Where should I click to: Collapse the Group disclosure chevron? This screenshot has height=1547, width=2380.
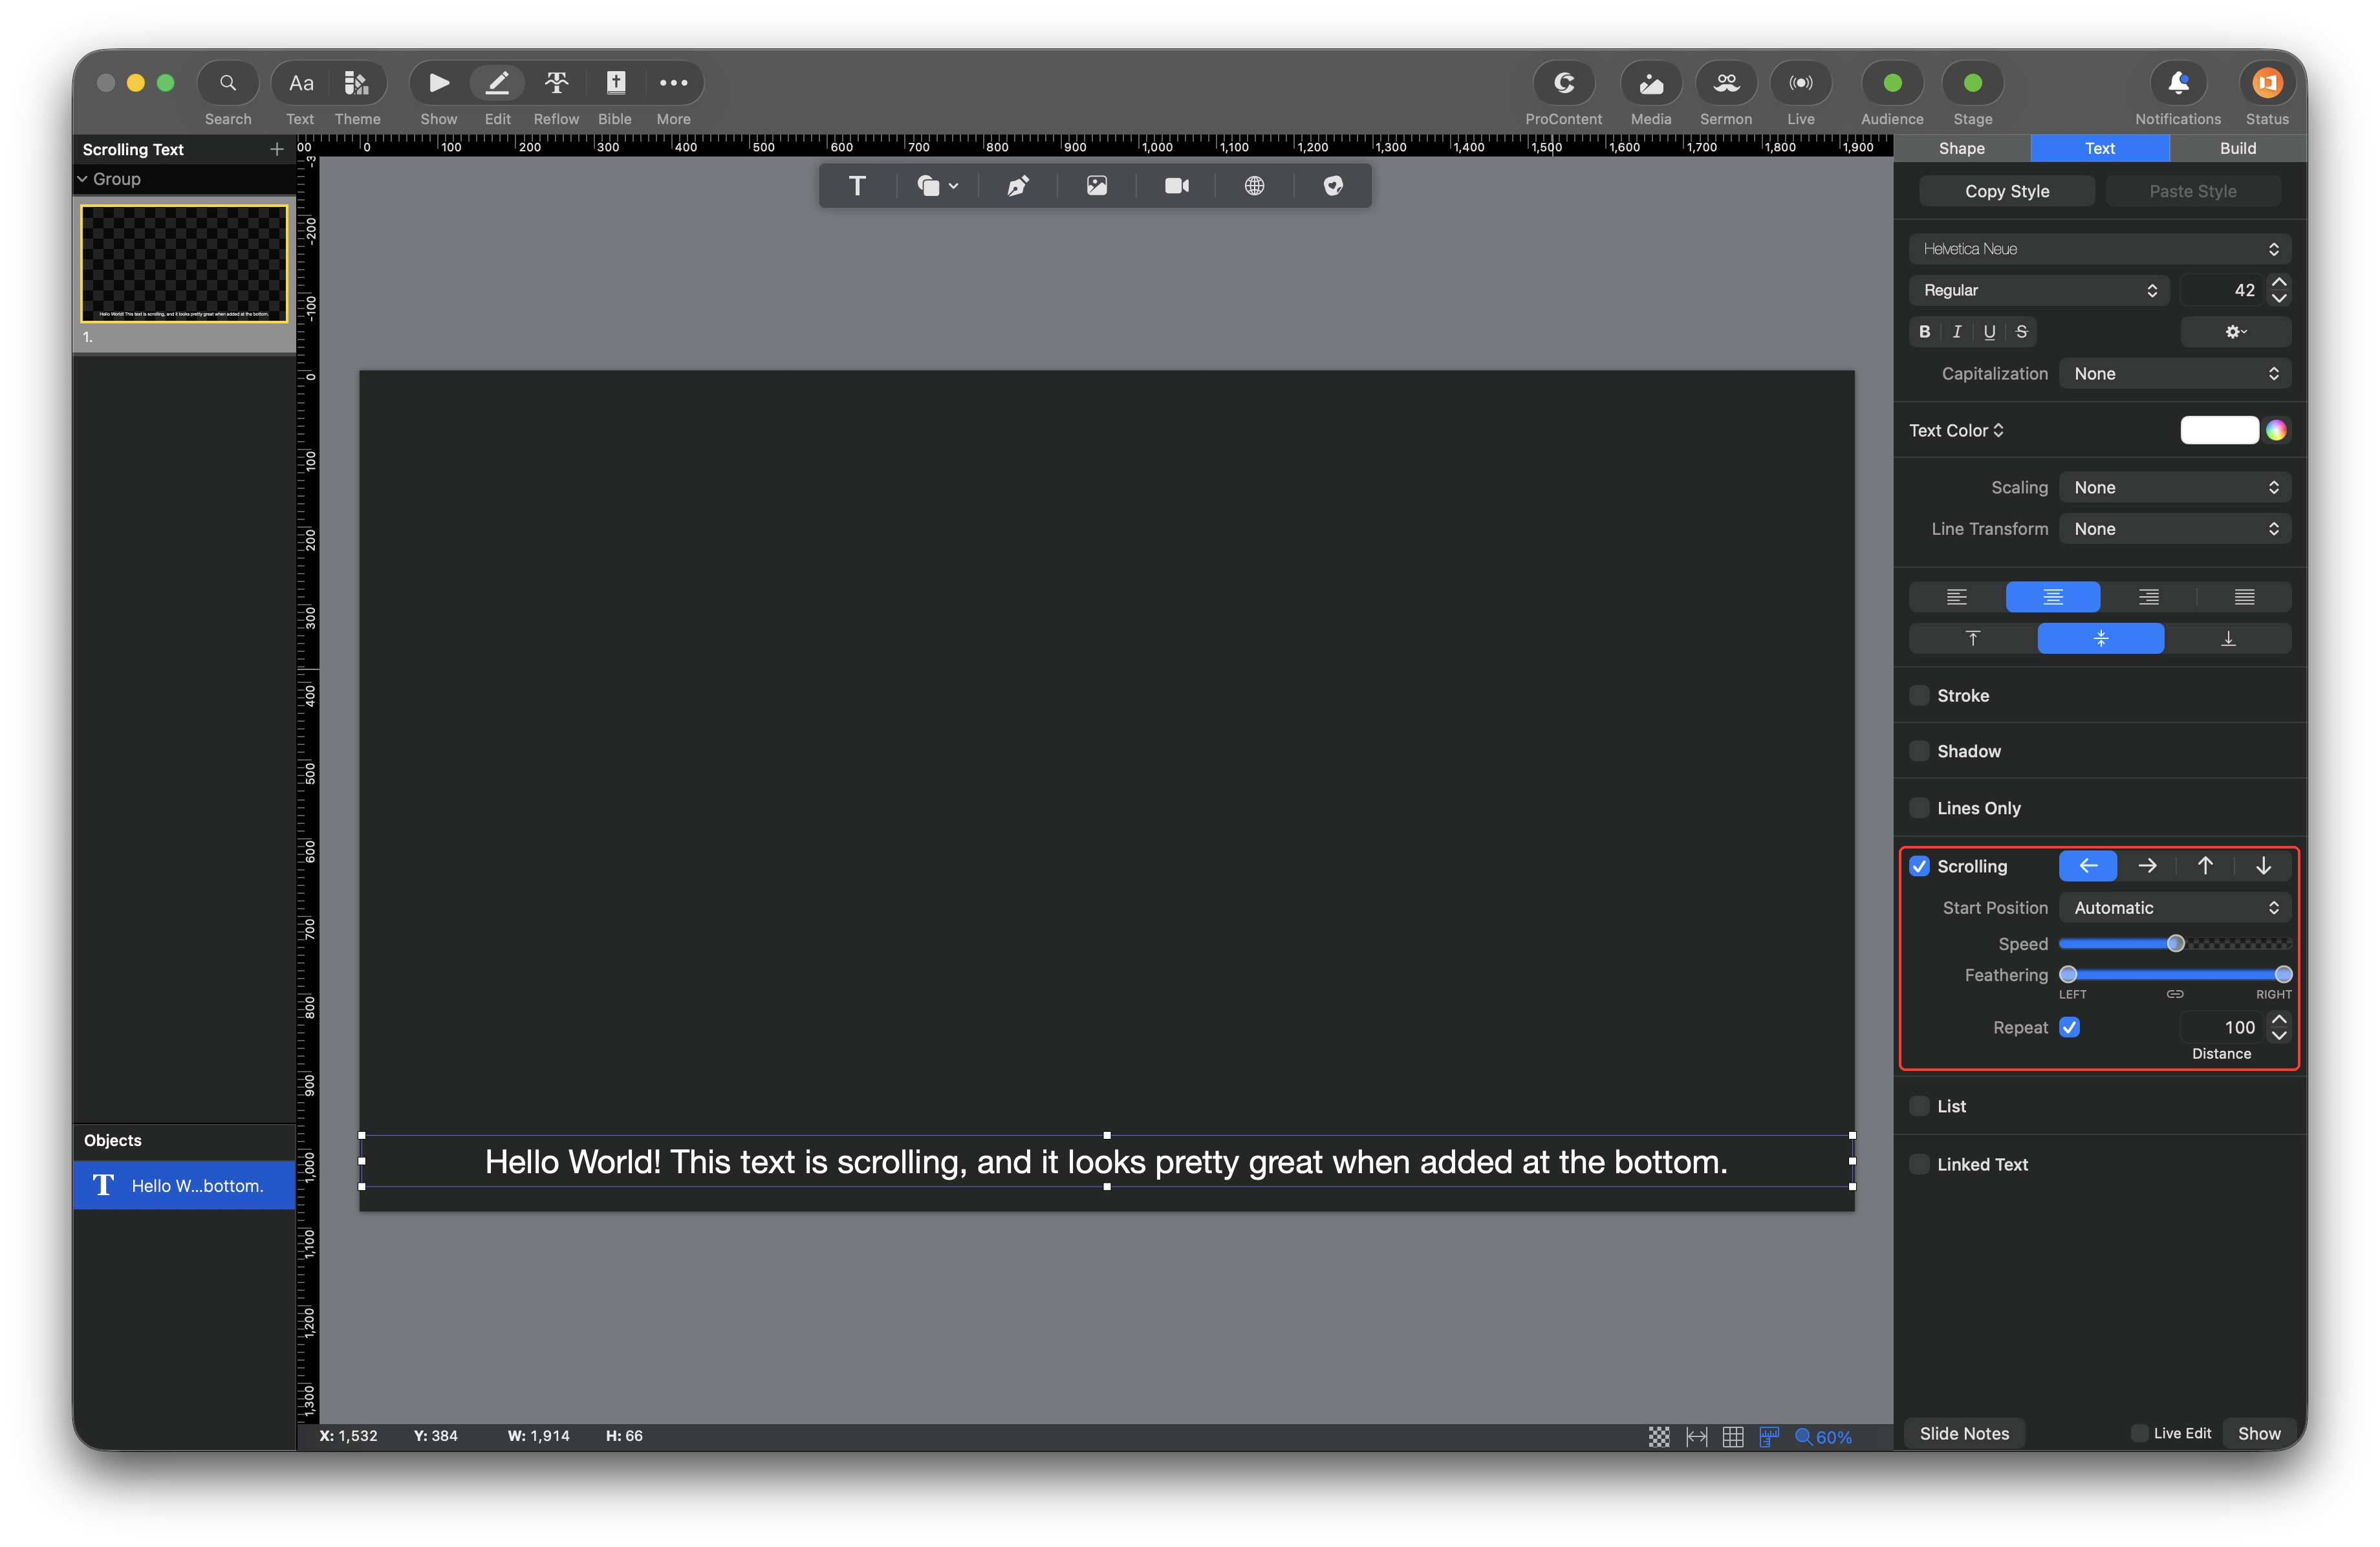[83, 179]
